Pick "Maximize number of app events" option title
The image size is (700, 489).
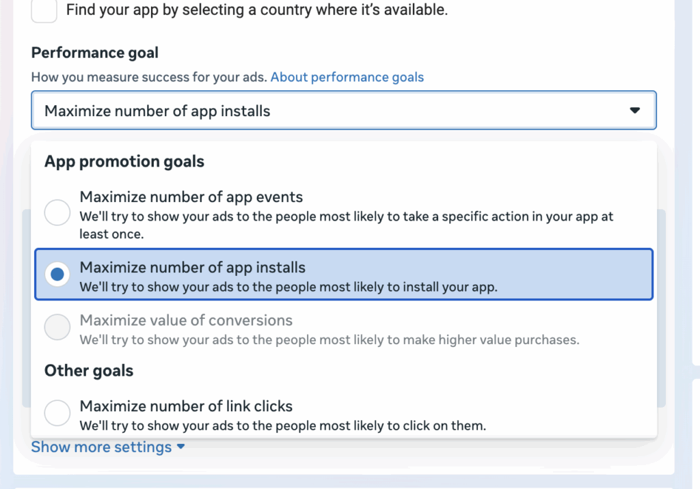coord(191,197)
